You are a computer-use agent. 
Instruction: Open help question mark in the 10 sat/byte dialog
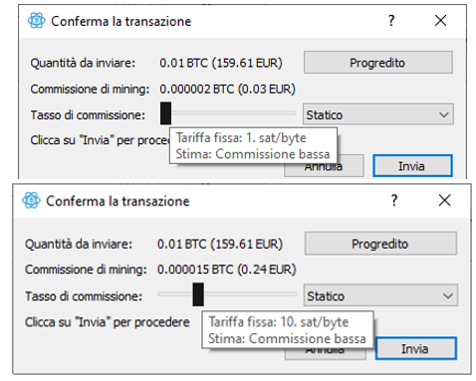pyautogui.click(x=394, y=200)
